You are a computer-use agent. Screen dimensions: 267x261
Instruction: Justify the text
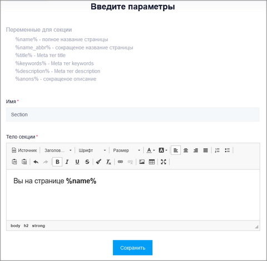[205, 150]
